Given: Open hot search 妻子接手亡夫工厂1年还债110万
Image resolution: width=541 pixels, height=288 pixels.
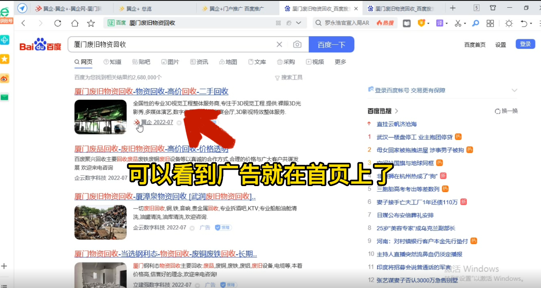Looking at the screenshot, I should (x=417, y=202).
